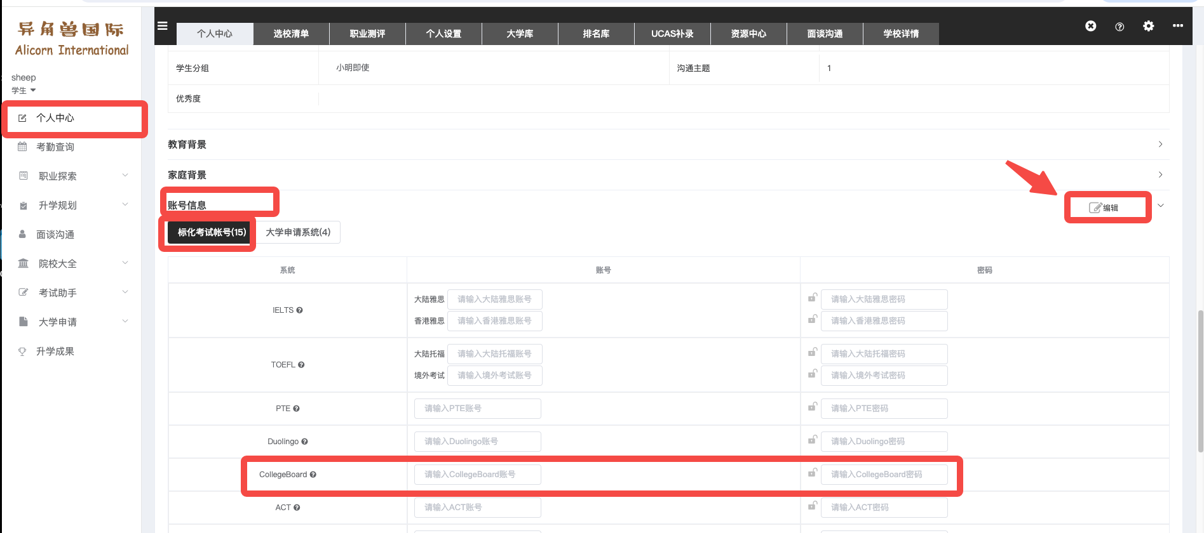Open the 学生 role dropdown under sheep
Image resolution: width=1204 pixels, height=533 pixels.
[x=24, y=90]
